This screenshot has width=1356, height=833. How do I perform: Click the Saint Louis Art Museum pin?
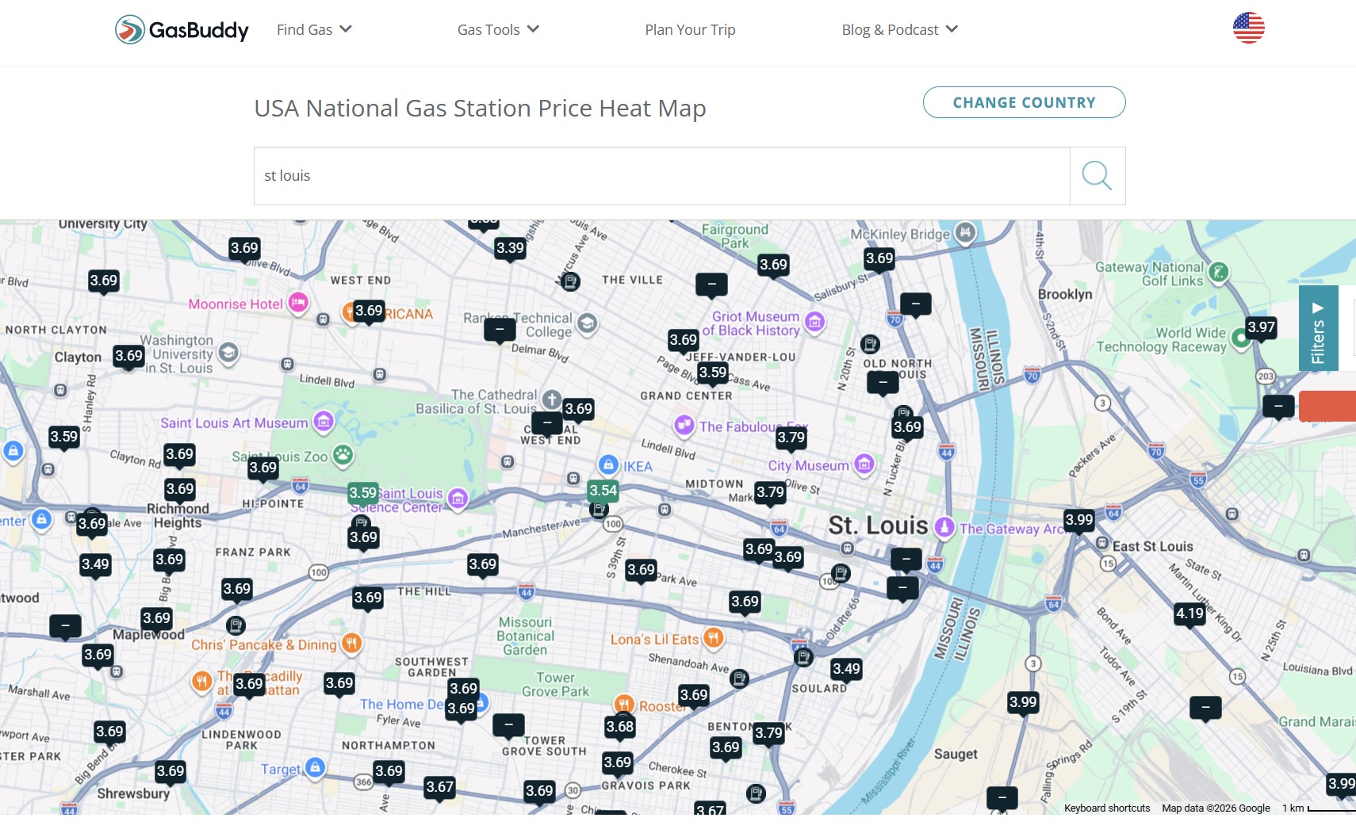pyautogui.click(x=324, y=422)
